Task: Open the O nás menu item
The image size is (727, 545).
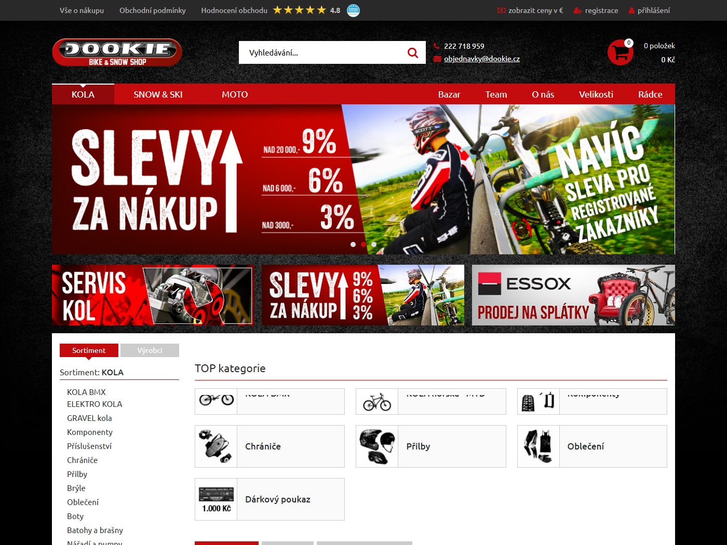Action: 543,94
